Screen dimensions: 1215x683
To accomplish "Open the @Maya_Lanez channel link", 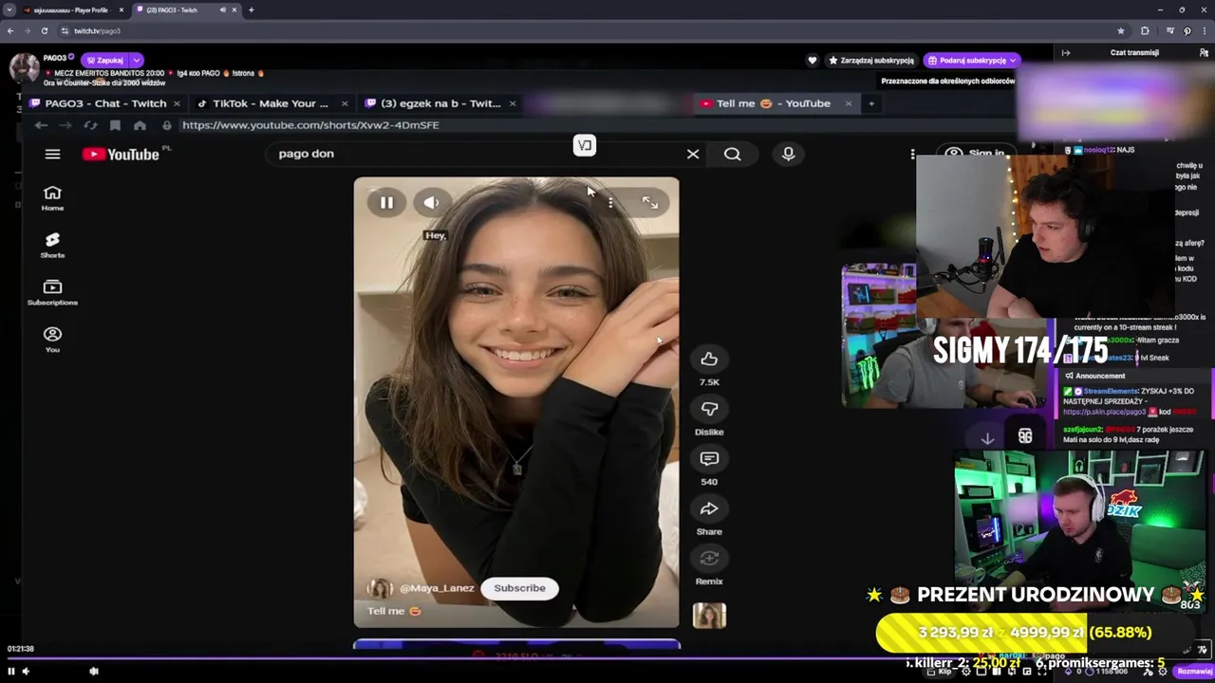I will click(437, 588).
